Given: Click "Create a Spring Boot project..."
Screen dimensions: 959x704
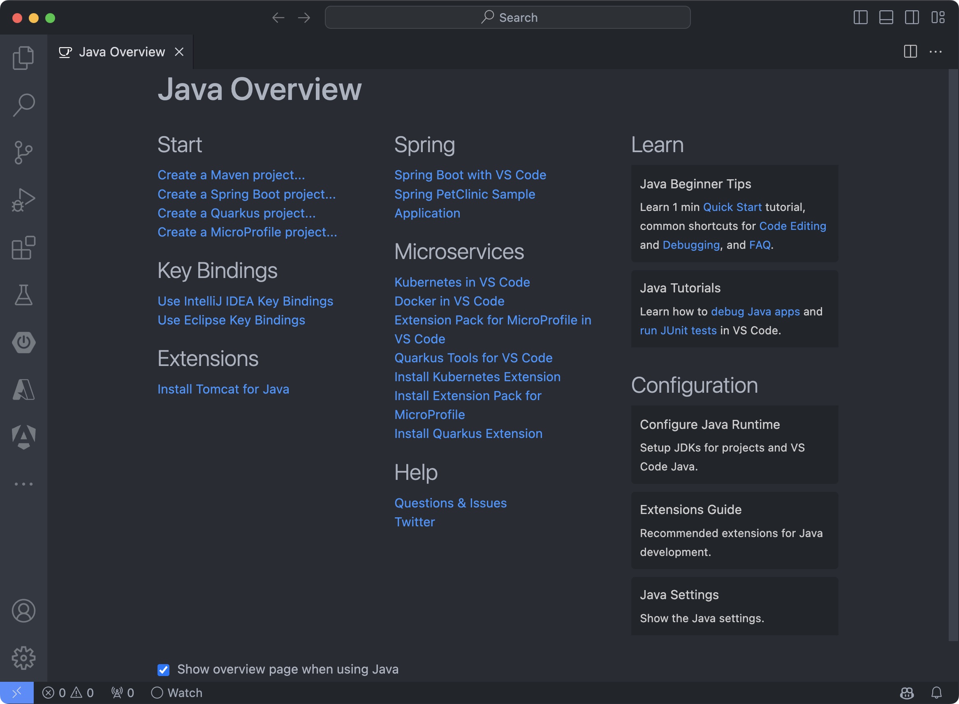Looking at the screenshot, I should (x=246, y=194).
